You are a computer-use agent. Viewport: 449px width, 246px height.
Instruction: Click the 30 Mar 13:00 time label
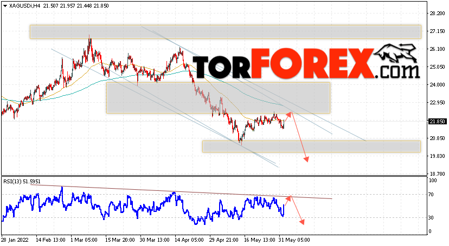click(155, 240)
